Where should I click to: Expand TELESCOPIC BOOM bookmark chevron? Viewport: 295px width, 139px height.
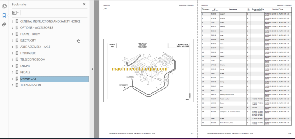(x=13, y=60)
